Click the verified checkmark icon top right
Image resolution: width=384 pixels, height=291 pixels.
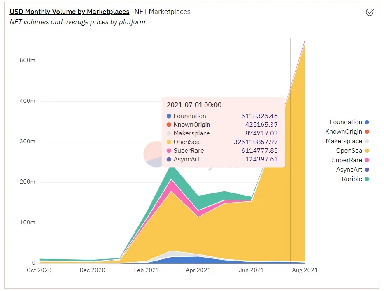369,12
